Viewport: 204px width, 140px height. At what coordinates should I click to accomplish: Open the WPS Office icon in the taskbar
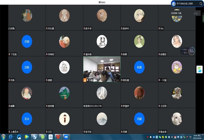coord(59,137)
